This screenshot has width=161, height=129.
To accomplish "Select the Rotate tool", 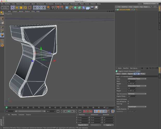I will click(26, 8).
